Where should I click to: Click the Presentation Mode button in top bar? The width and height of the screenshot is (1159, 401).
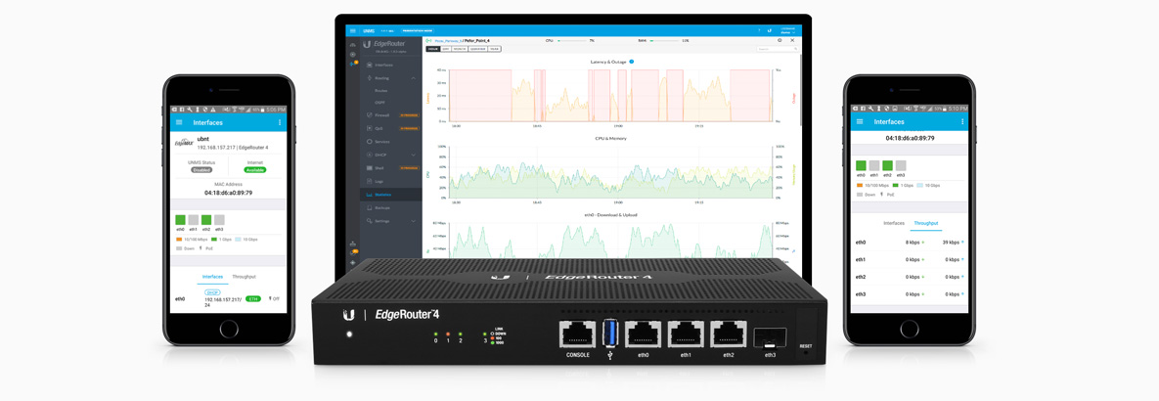coord(418,31)
